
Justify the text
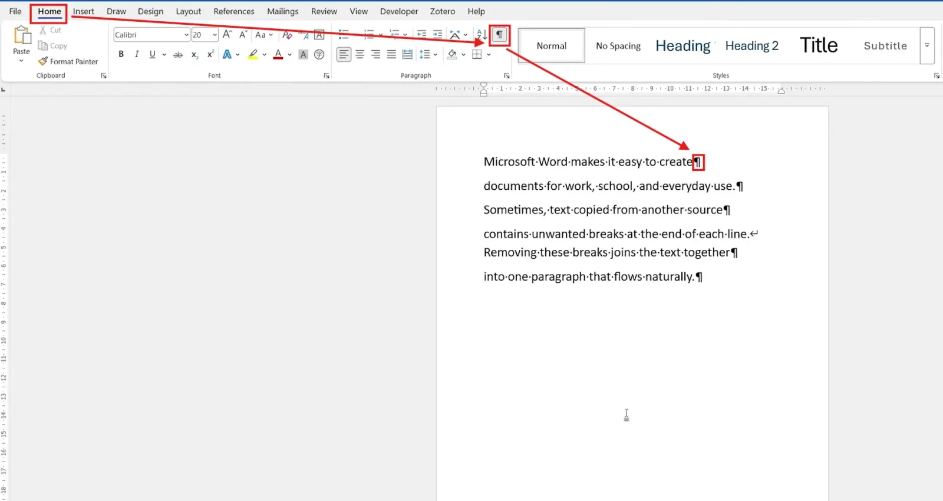(391, 54)
